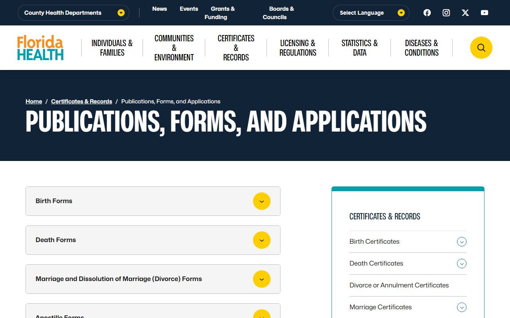Click the Birth Forms label text
The height and width of the screenshot is (318, 510).
(x=54, y=201)
